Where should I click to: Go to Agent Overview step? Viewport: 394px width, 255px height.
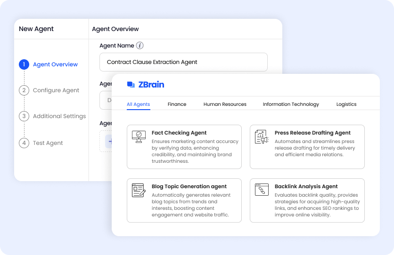55,64
